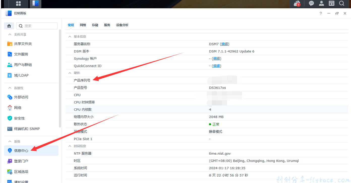Click the PCIe Slot 1 row label

click(x=83, y=139)
